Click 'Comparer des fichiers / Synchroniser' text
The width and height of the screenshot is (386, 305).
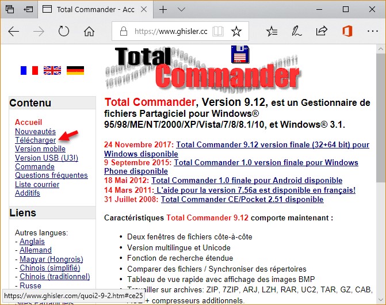click(217, 269)
